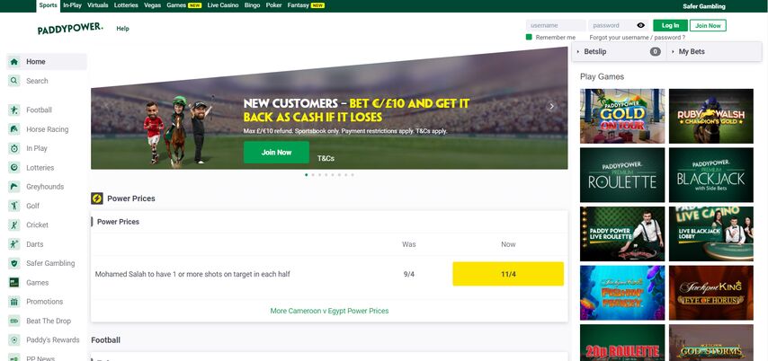
Task: Open More Cameroon v Egypt Power Prices
Action: (x=329, y=311)
